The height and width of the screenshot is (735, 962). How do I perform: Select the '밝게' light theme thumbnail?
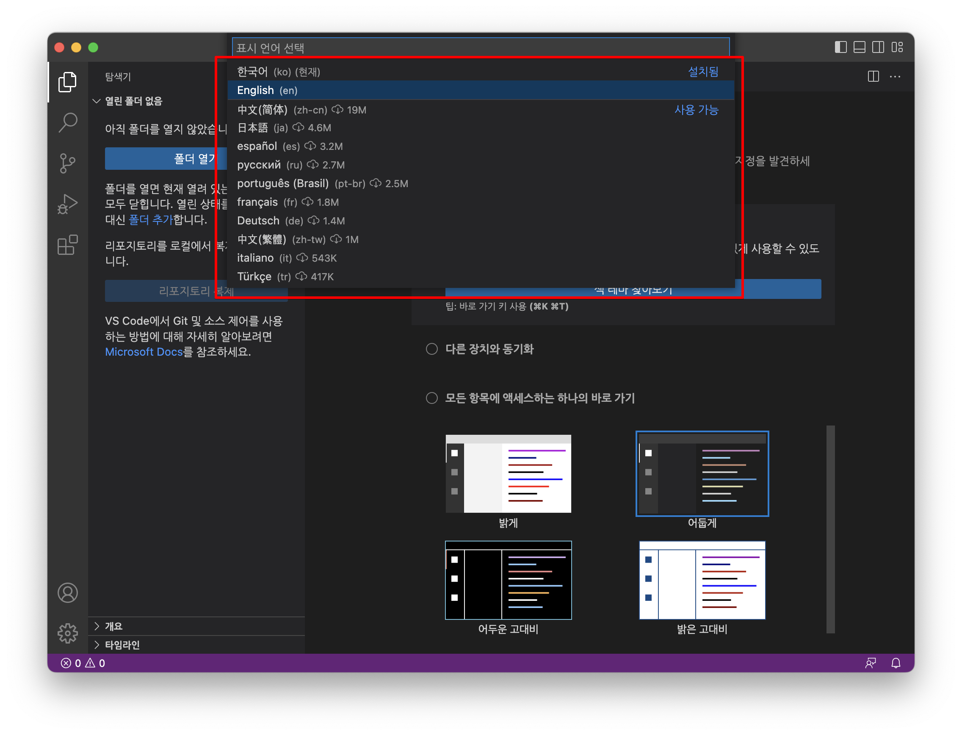tap(508, 473)
